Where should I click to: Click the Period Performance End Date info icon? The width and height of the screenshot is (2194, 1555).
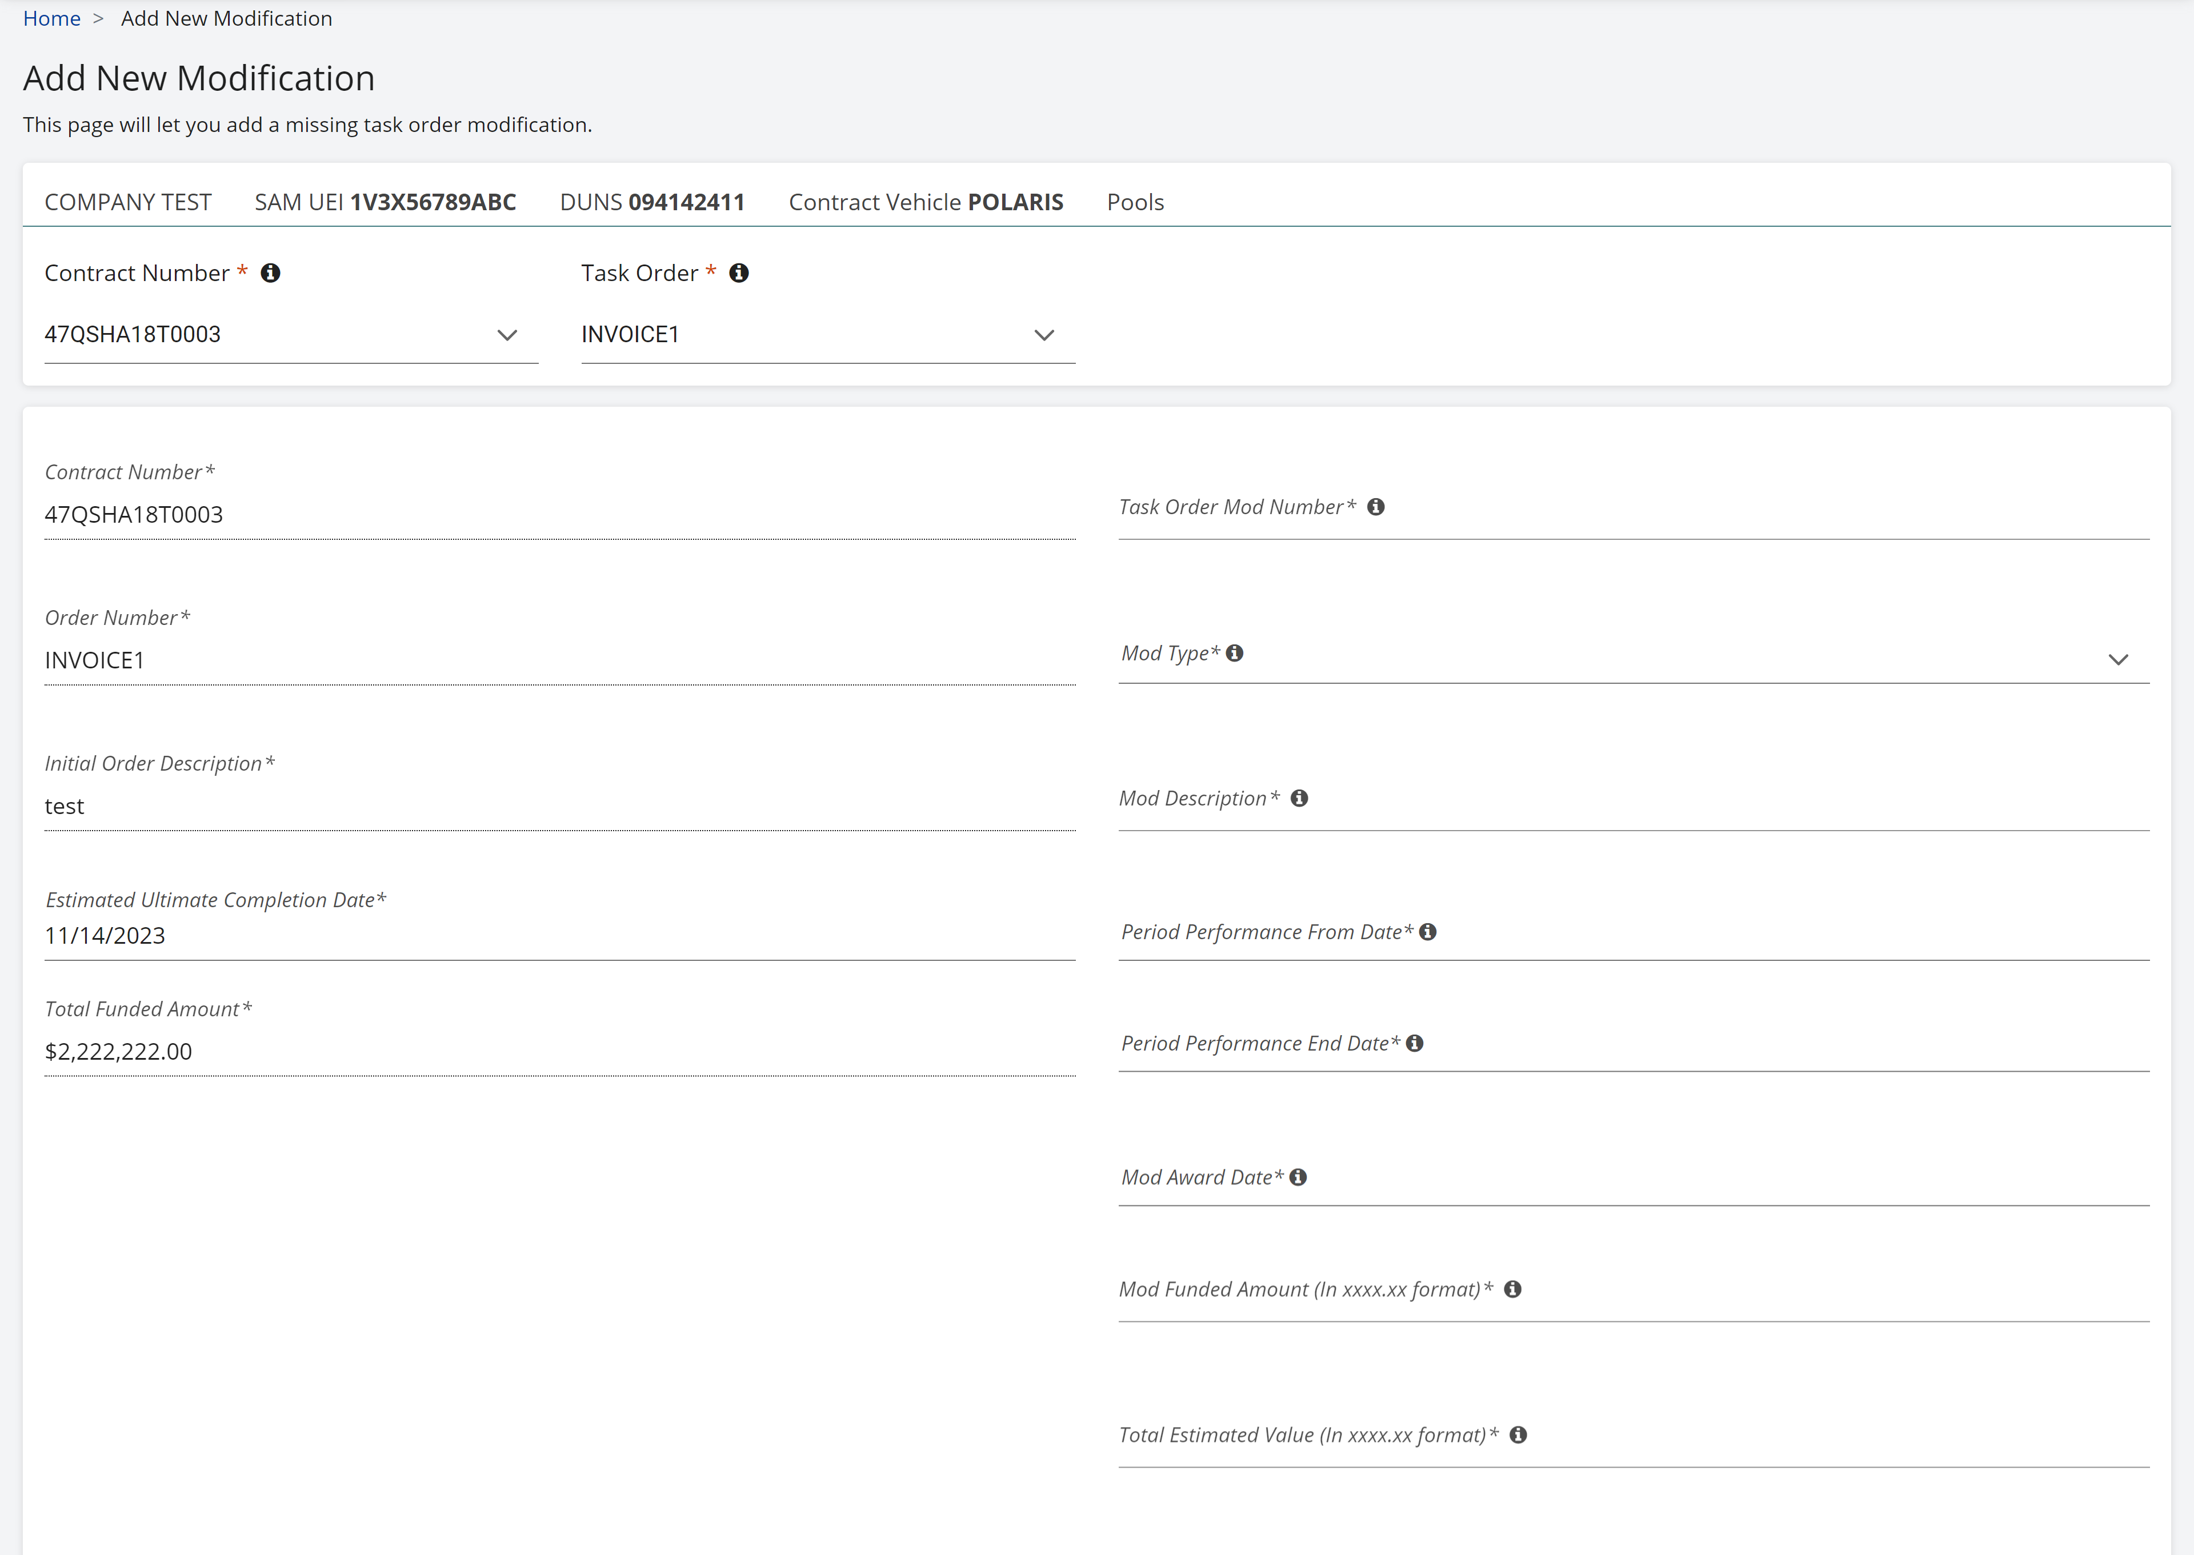click(1415, 1043)
